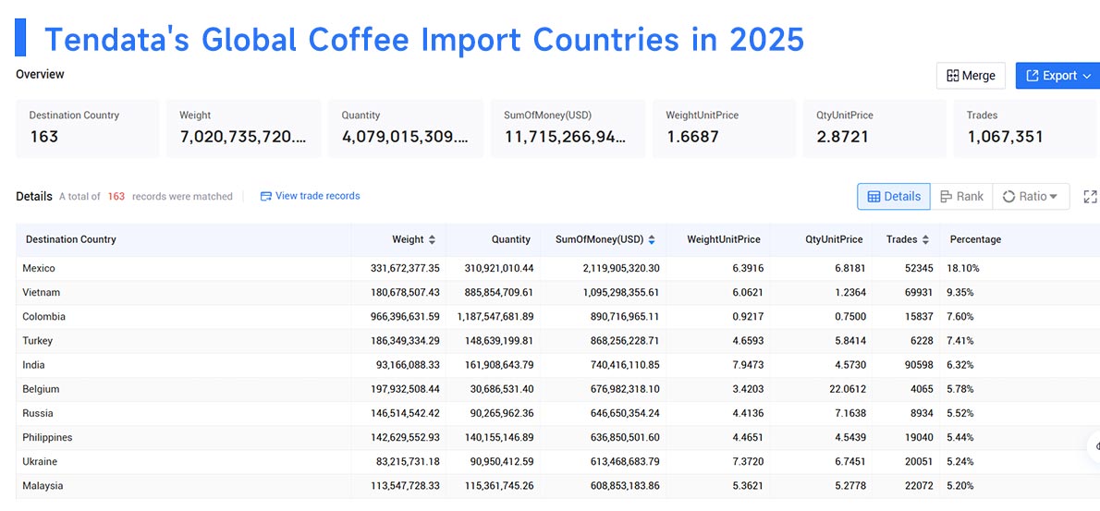Screen dimensions: 1100x511
Task: Click the WeightUnitPrice overview card
Action: [724, 128]
